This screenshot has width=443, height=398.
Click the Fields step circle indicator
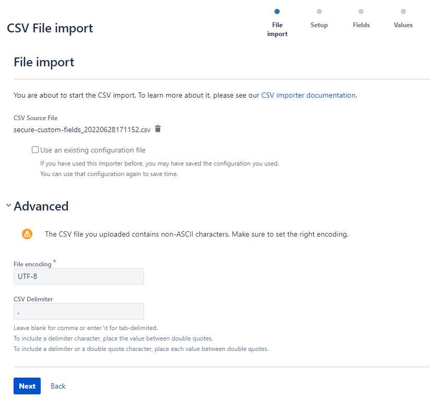coord(361,11)
